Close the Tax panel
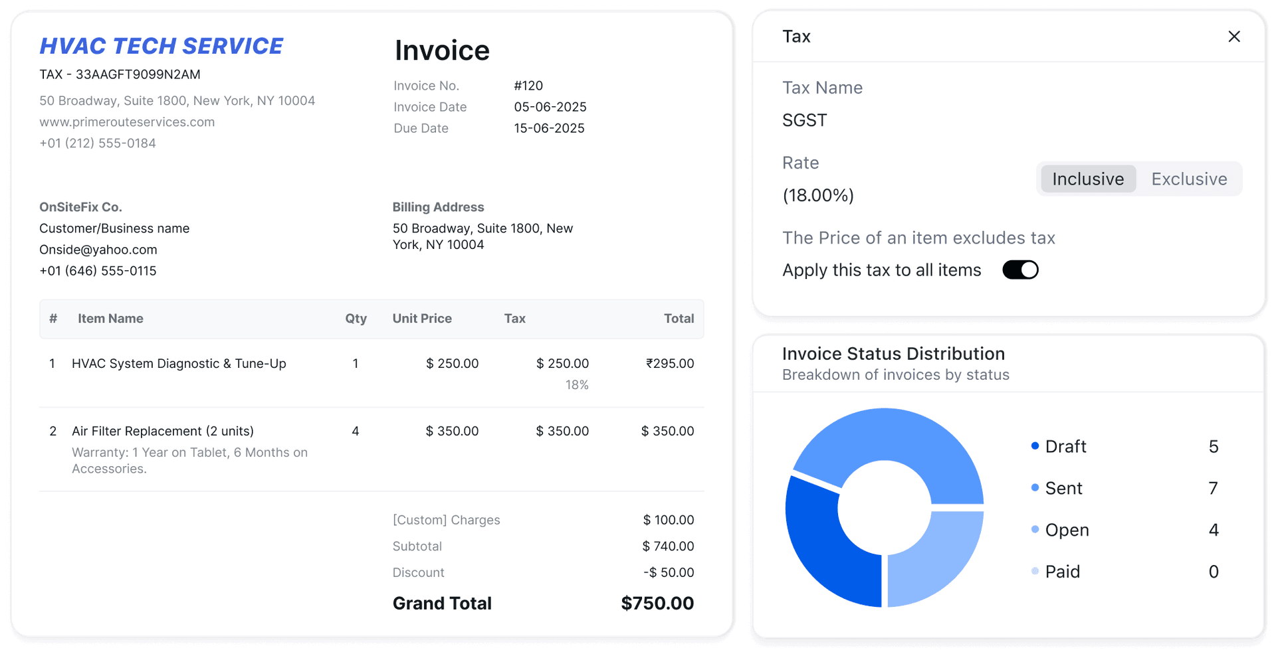The height and width of the screenshot is (650, 1276). pyautogui.click(x=1234, y=37)
